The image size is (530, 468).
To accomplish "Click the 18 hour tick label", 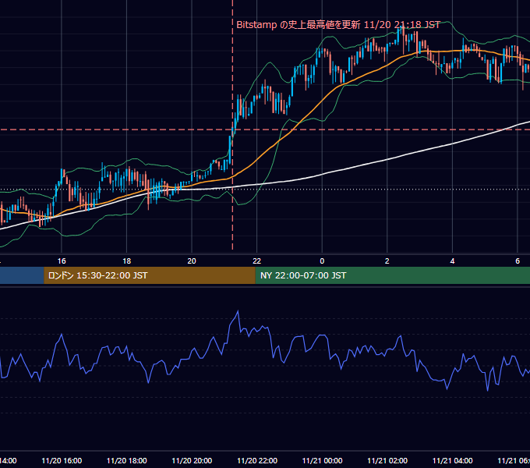I will (127, 261).
